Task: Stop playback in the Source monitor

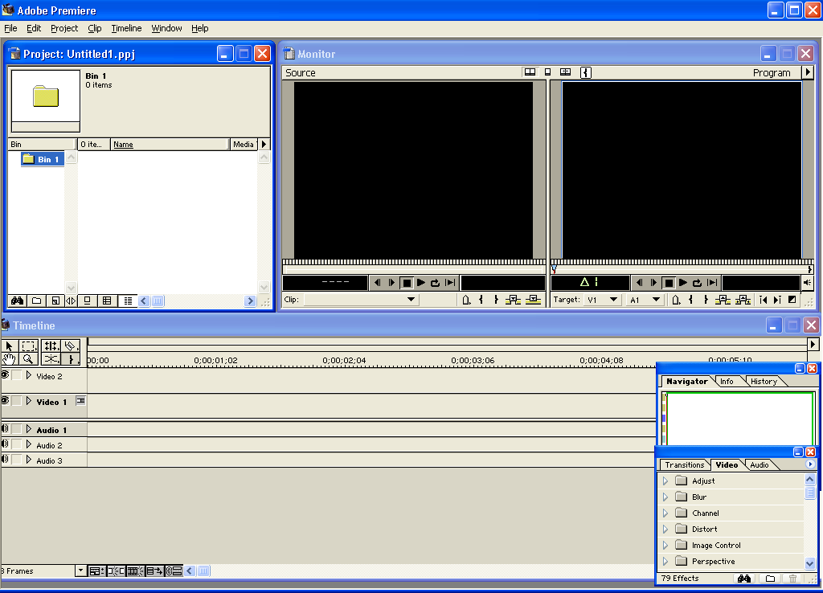Action: [407, 283]
